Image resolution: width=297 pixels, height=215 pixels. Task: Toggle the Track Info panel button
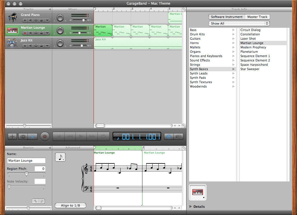pos(169,137)
